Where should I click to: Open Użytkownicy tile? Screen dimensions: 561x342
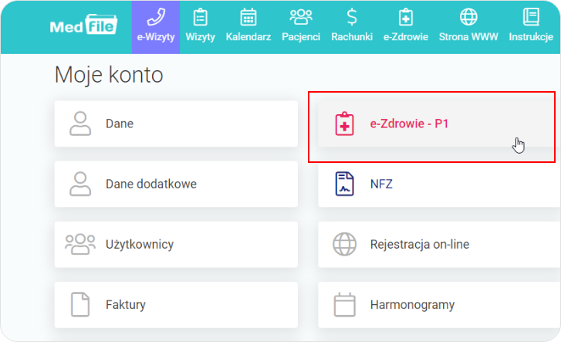[x=176, y=245]
